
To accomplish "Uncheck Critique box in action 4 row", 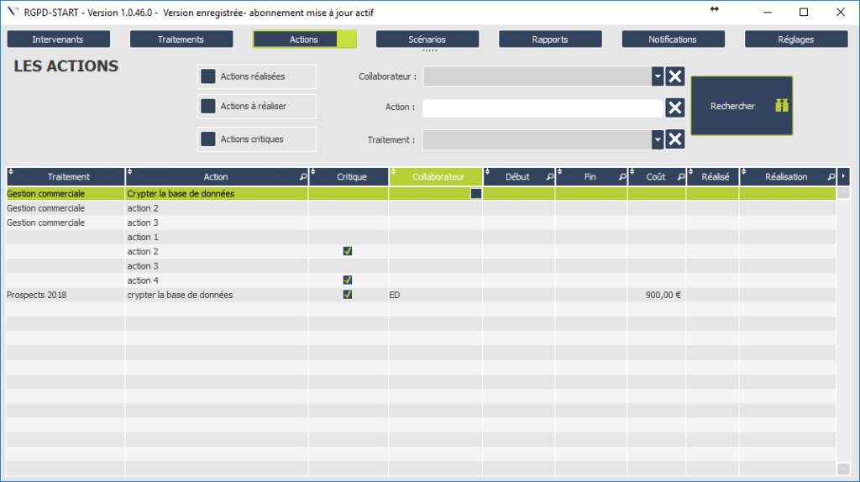I will pyautogui.click(x=347, y=280).
